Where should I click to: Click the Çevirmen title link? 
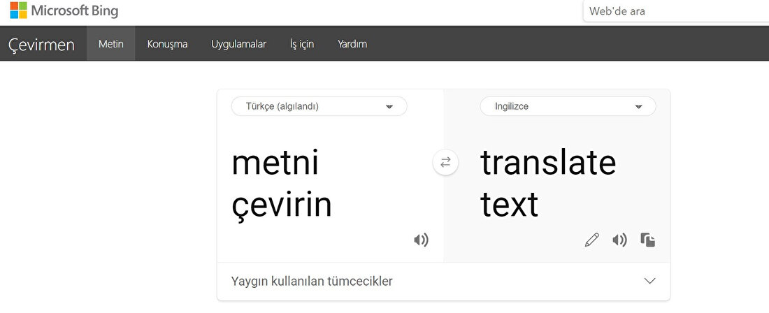click(41, 45)
